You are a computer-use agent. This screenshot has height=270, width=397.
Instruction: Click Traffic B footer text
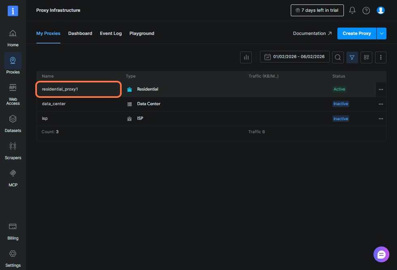[256, 132]
